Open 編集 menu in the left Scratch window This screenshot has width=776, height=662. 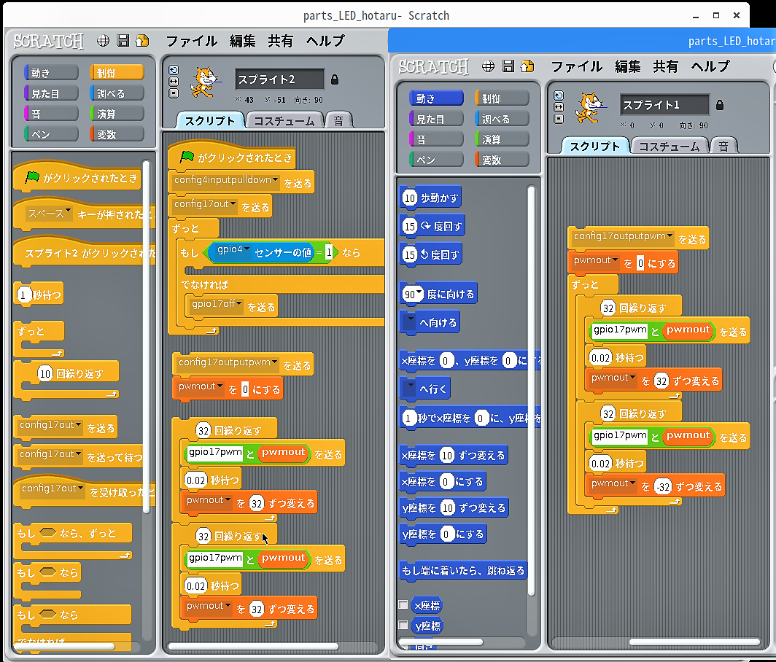242,41
